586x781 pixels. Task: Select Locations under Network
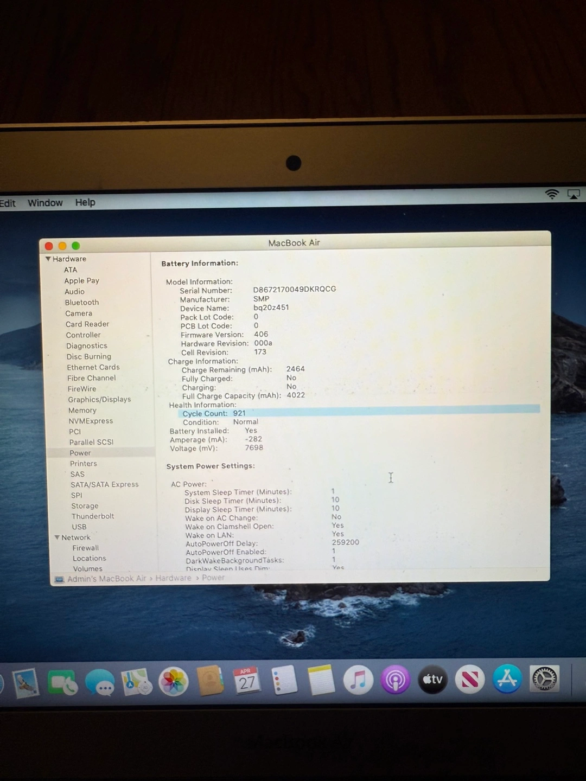(90, 559)
